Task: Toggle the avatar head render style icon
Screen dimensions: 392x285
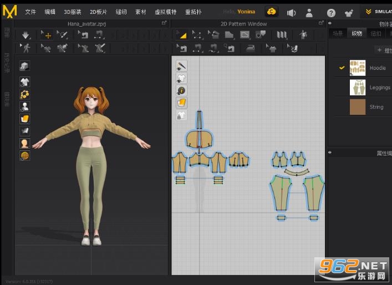Action: pyautogui.click(x=25, y=144)
